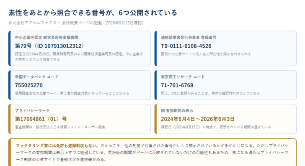Click the note starting 審査機関は一般社団法人
The width and height of the screenshot is (305, 166).
coord(60,127)
